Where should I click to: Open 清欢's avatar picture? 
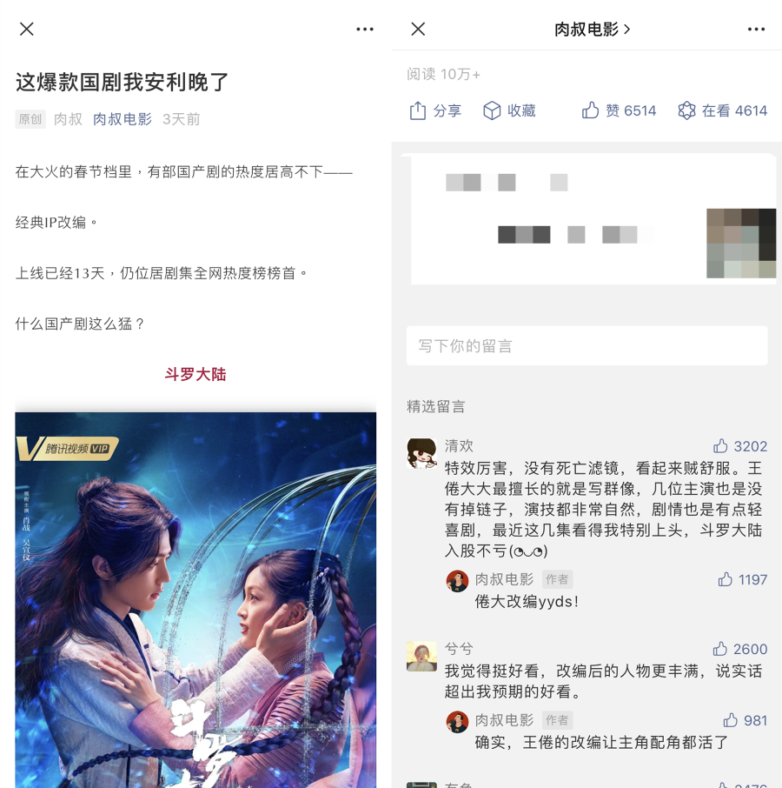coord(421,453)
